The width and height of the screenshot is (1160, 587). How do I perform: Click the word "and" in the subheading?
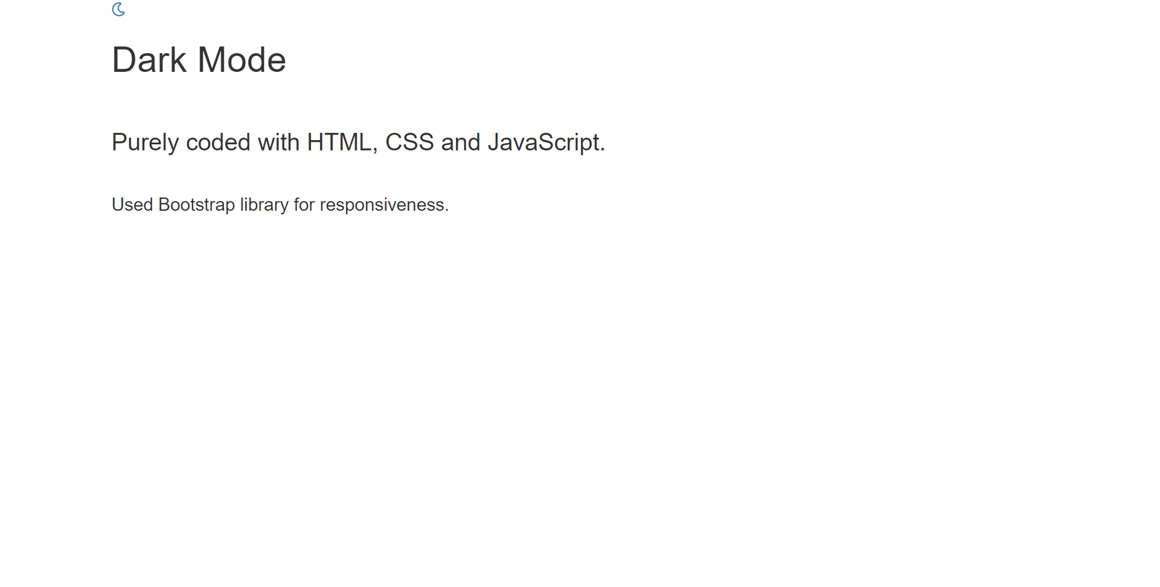(460, 143)
